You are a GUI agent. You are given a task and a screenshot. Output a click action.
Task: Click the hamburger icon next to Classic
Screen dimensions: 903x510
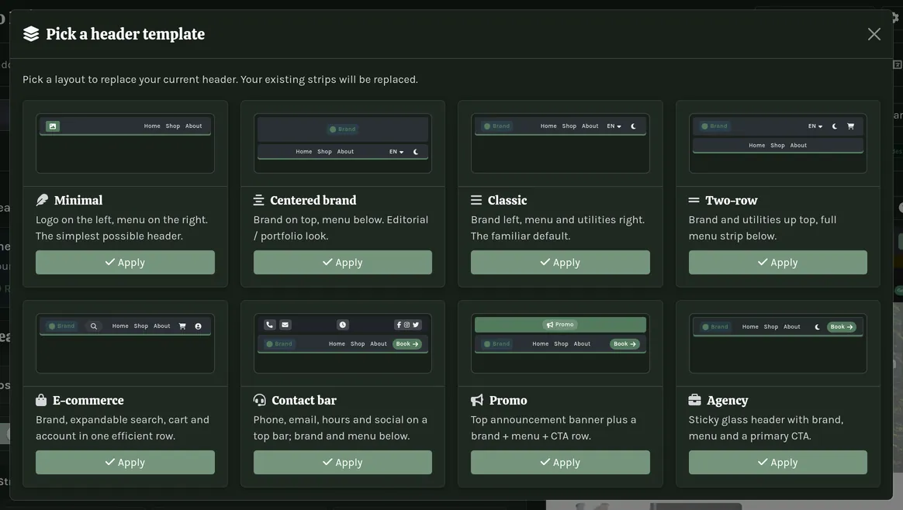tap(476, 200)
